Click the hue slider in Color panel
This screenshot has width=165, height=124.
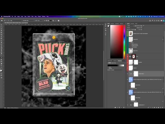click(x=124, y=42)
